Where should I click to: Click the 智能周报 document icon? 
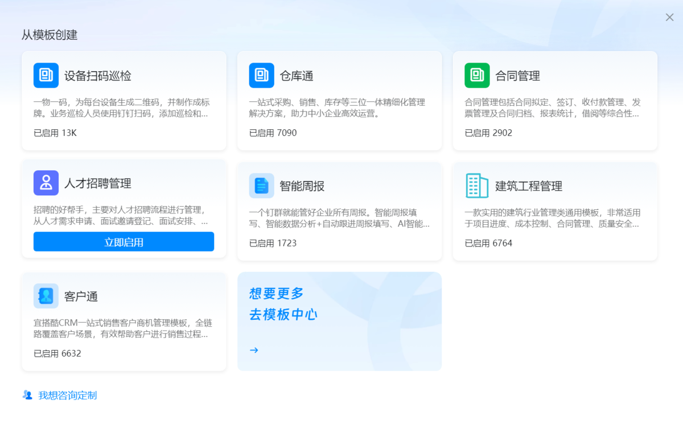[262, 186]
